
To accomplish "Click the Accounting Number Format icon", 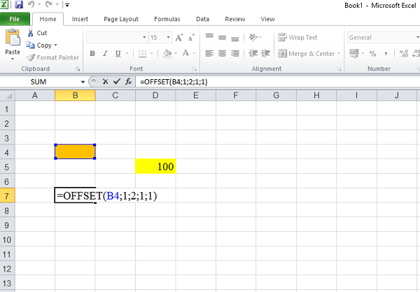I will coord(353,54).
